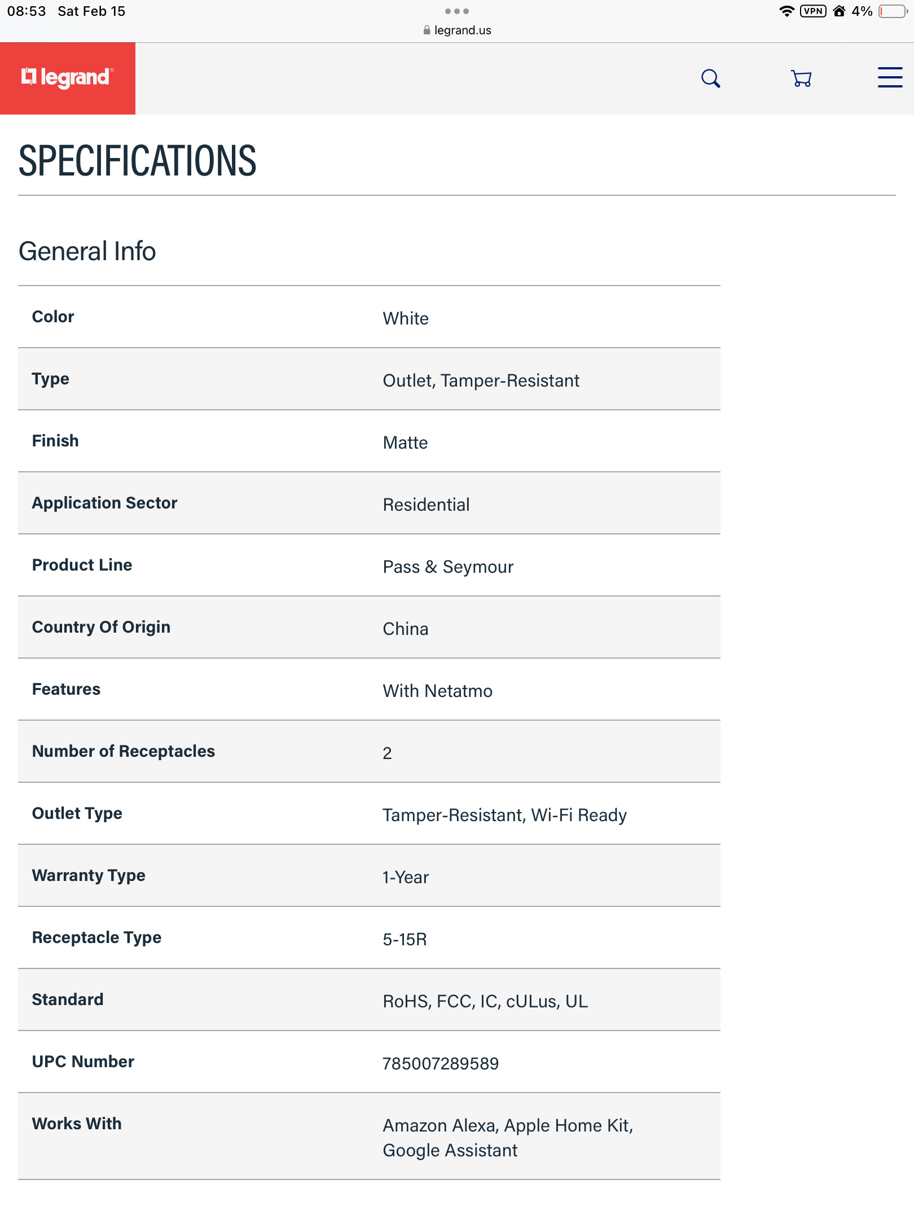Click the RoHS, FCC, IC standards value
914x1219 pixels.
pos(485,1002)
